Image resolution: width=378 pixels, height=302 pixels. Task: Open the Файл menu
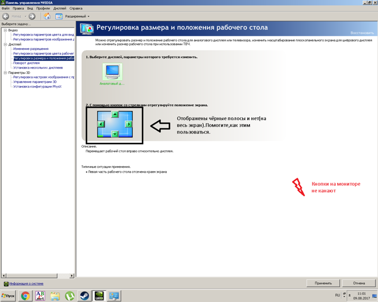pos(5,8)
